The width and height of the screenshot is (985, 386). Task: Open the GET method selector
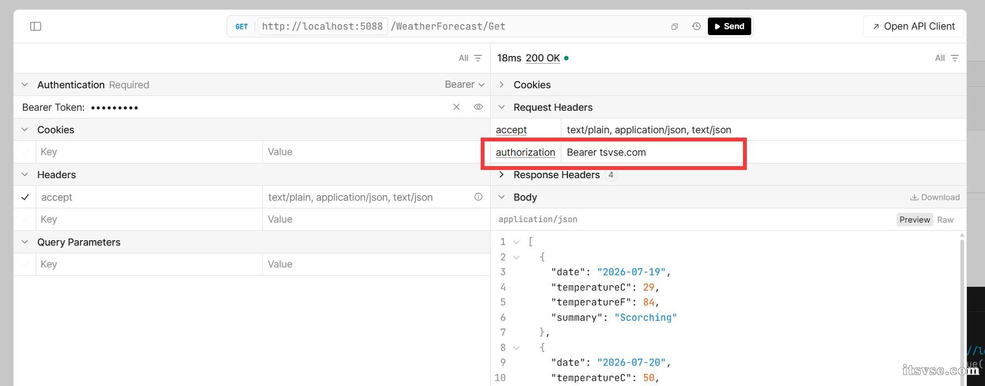pyautogui.click(x=241, y=26)
